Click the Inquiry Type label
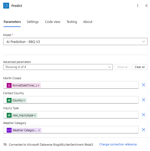Viewport: 150px width, 151px height. (x=11, y=108)
